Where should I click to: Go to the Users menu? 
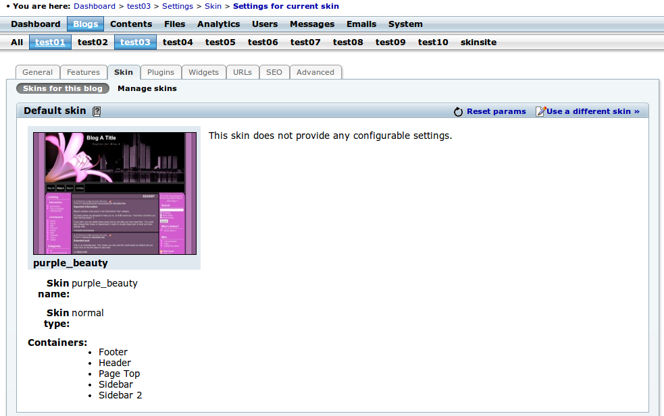tap(265, 24)
